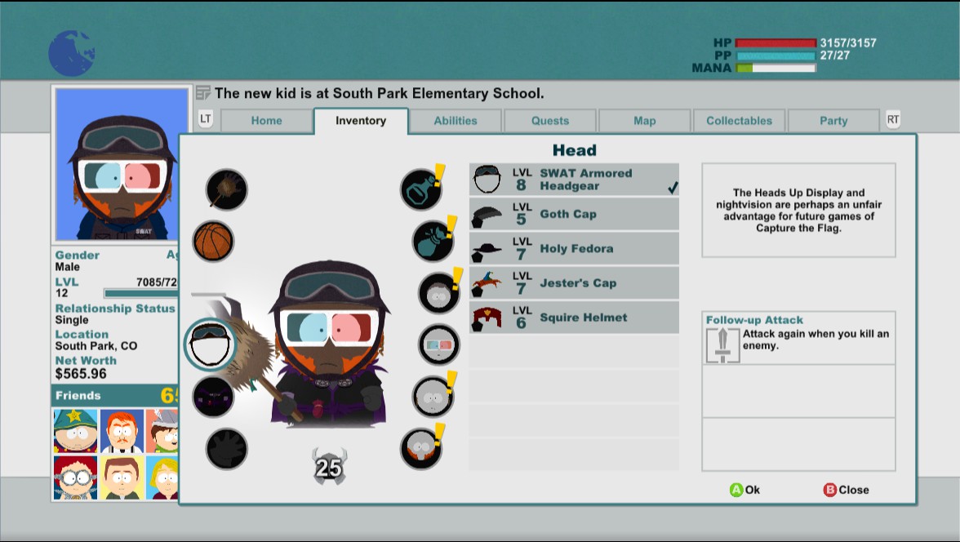Pick the Squire Helmet list entry
This screenshot has width=960, height=542.
pos(574,318)
